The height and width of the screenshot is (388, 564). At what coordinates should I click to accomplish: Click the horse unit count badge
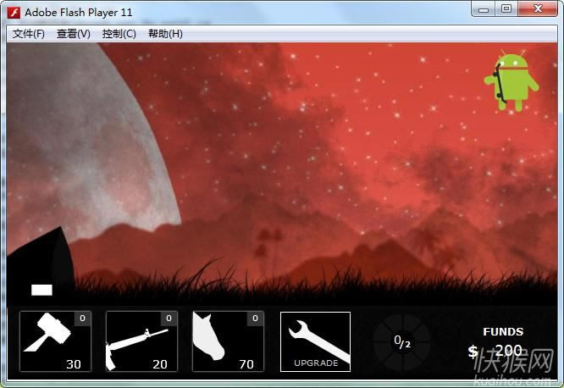[255, 319]
